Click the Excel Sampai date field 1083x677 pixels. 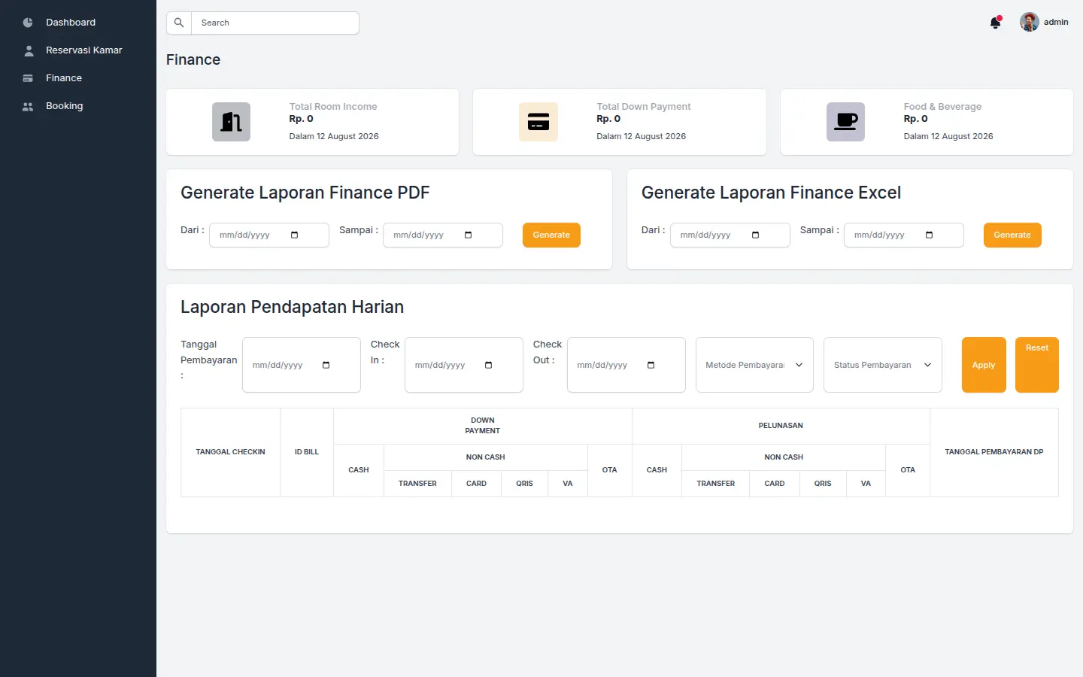click(904, 235)
